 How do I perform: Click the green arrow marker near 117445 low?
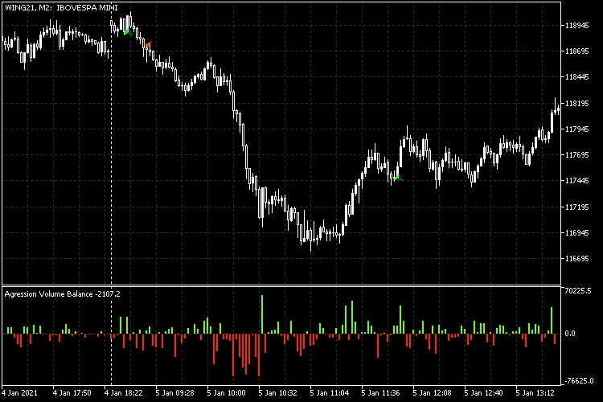click(x=398, y=178)
